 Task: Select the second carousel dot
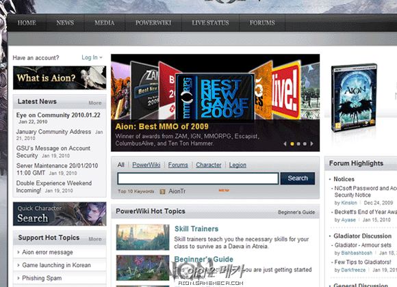(x=298, y=143)
